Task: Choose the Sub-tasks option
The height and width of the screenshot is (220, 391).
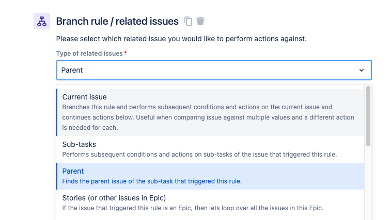Action: [210, 149]
